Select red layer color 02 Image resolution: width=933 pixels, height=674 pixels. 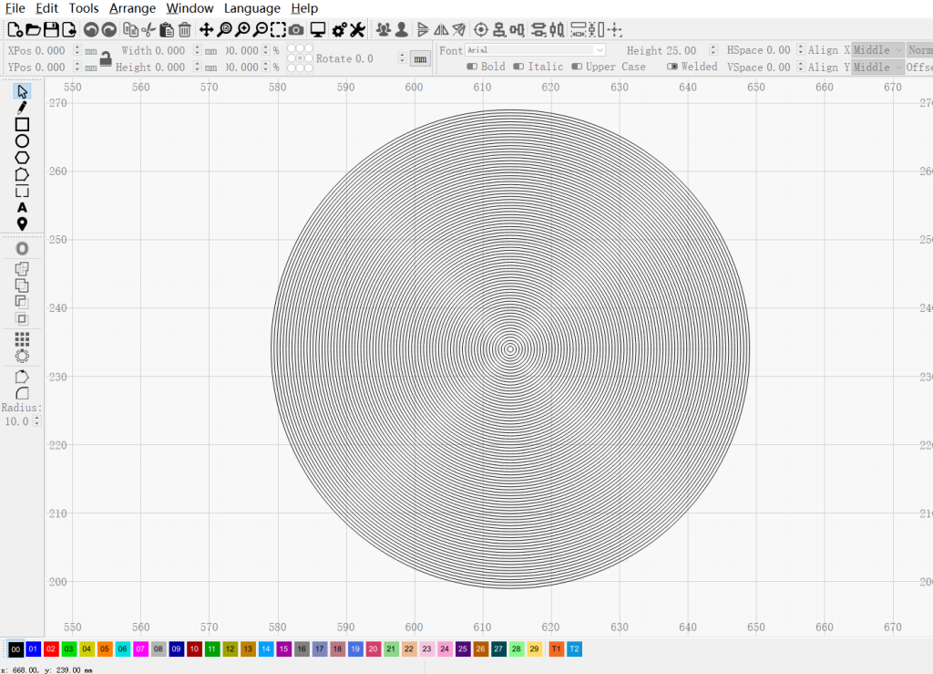[51, 649]
